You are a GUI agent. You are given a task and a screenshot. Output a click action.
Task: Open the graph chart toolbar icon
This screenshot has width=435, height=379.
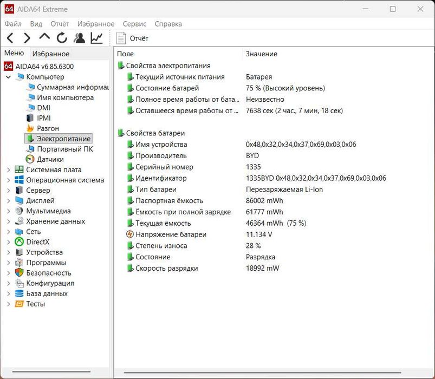tap(96, 38)
